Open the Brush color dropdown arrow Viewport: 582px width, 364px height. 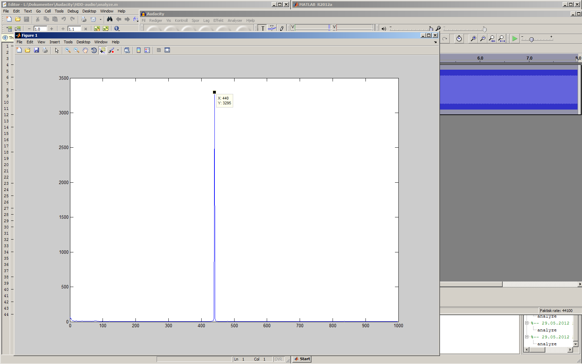pyautogui.click(x=118, y=50)
